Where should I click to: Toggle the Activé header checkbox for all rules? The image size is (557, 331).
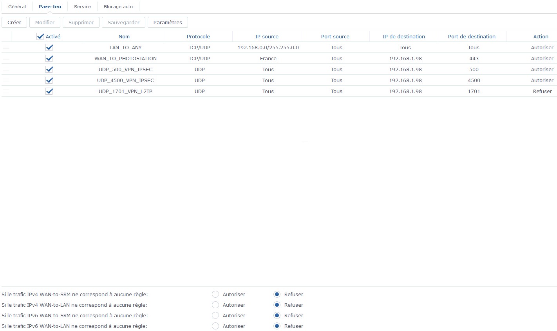click(40, 36)
